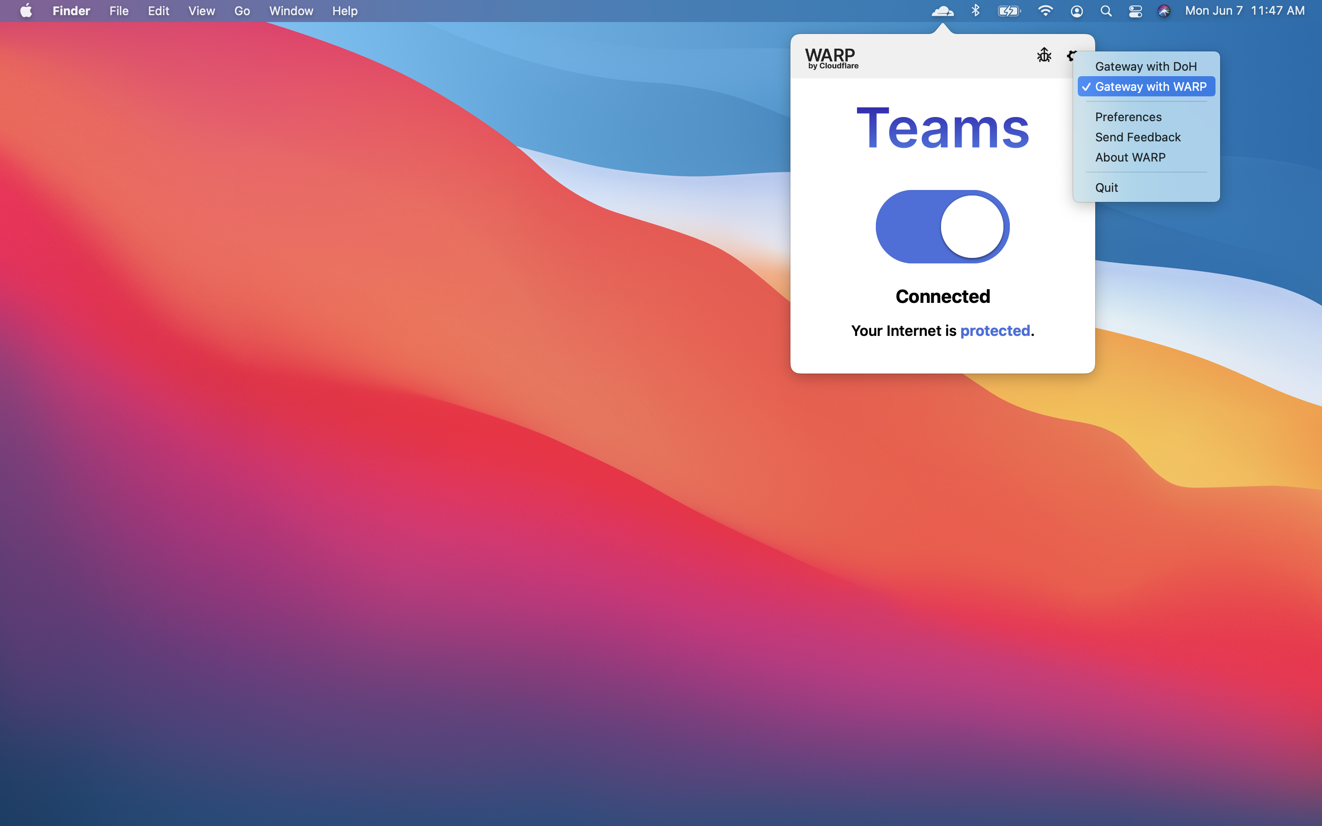Disable the WARP connection toggle

[942, 226]
